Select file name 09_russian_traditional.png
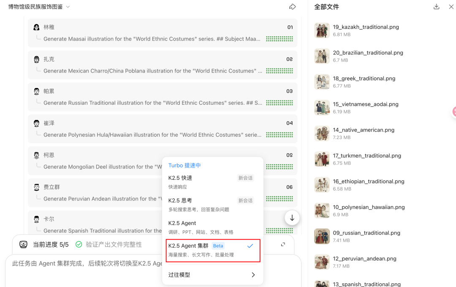 click(x=366, y=233)
